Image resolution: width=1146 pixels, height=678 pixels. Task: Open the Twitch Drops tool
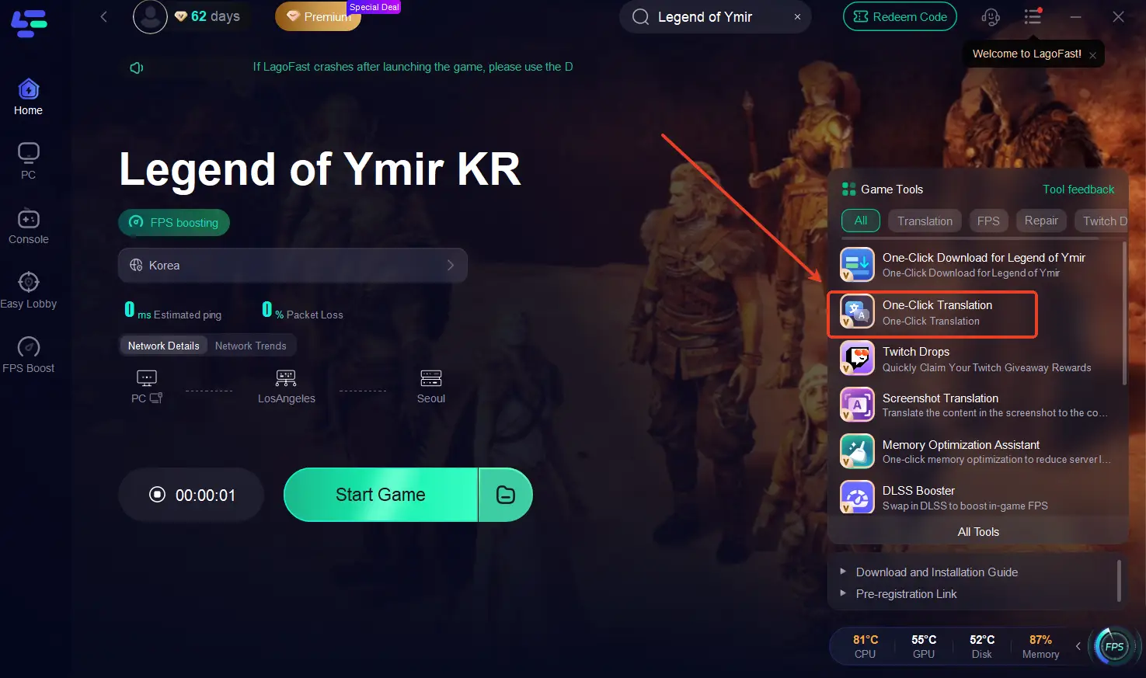tap(977, 359)
